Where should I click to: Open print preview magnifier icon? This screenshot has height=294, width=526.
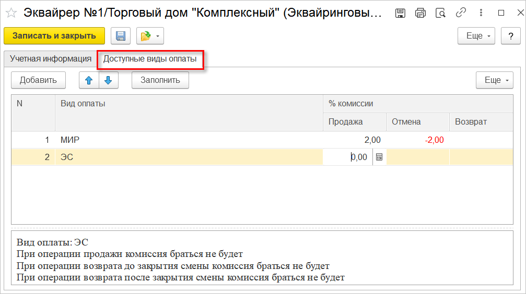pyautogui.click(x=440, y=13)
